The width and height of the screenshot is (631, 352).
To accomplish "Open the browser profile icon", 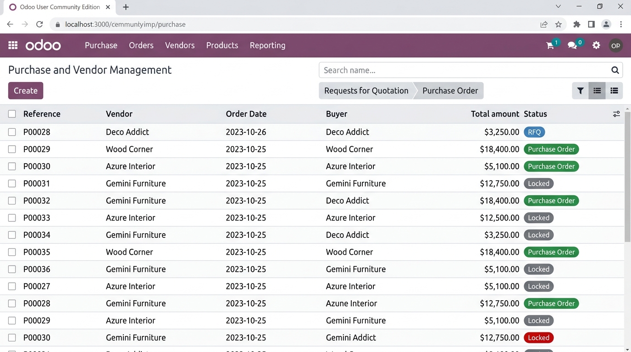I will (x=606, y=24).
